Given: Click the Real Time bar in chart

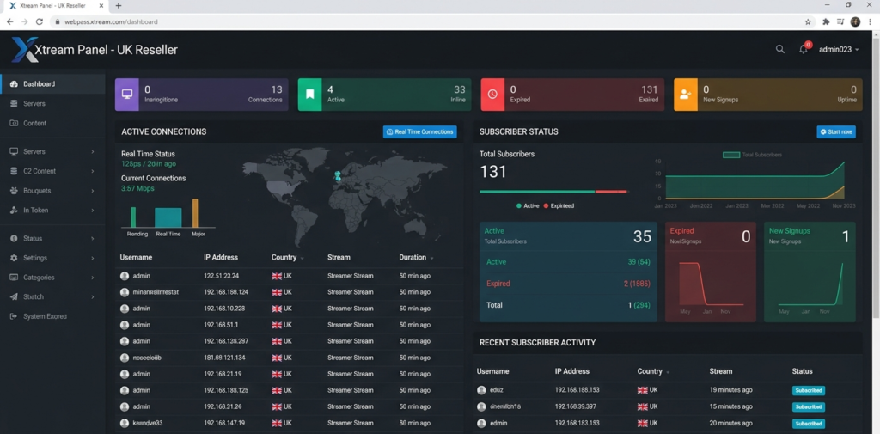Looking at the screenshot, I should (x=168, y=217).
